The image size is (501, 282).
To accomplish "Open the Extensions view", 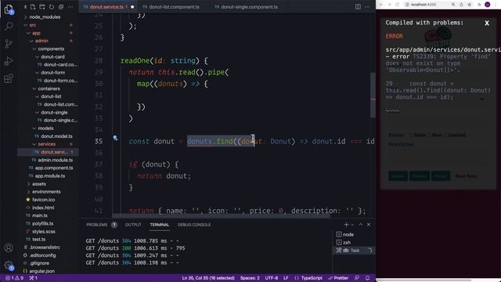I will click(x=9, y=78).
